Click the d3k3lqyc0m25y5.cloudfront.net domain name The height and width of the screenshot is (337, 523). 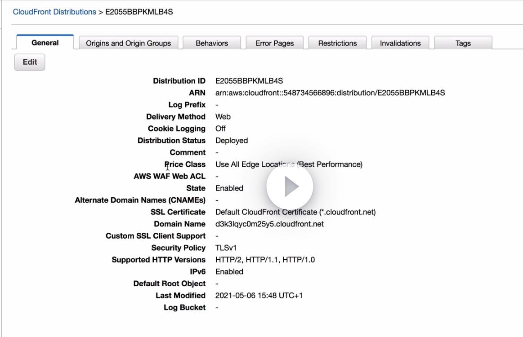[269, 224]
